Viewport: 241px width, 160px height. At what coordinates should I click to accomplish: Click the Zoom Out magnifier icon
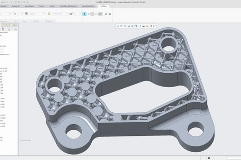[x=125, y=26]
